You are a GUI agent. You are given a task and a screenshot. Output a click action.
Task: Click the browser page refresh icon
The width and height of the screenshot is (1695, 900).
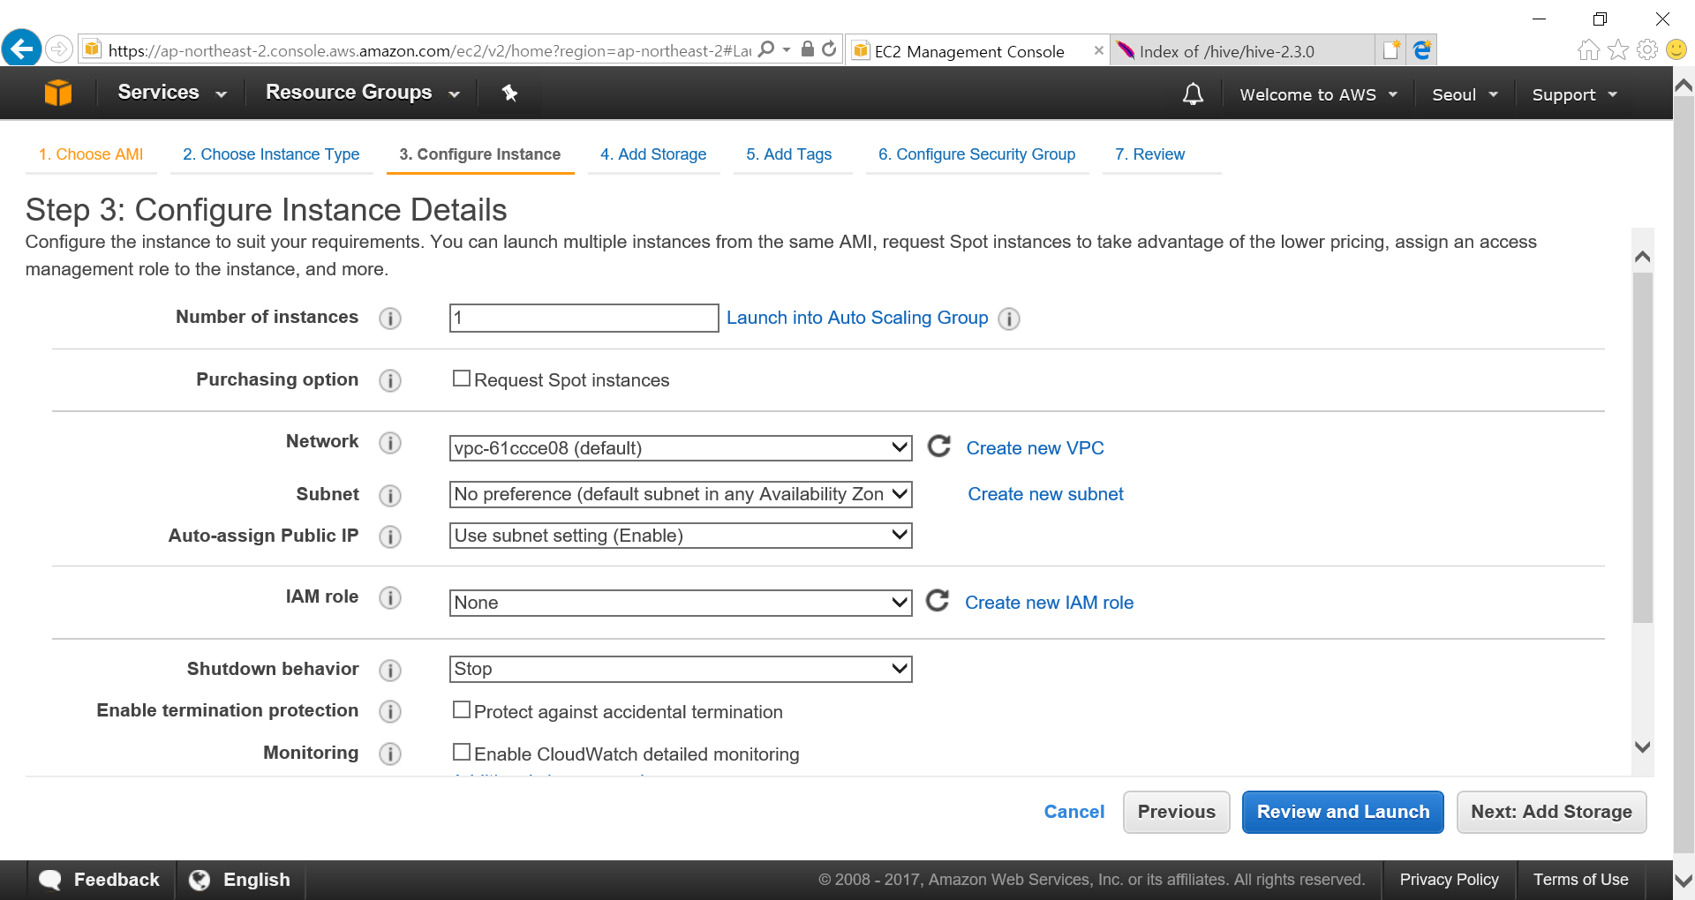(x=829, y=49)
